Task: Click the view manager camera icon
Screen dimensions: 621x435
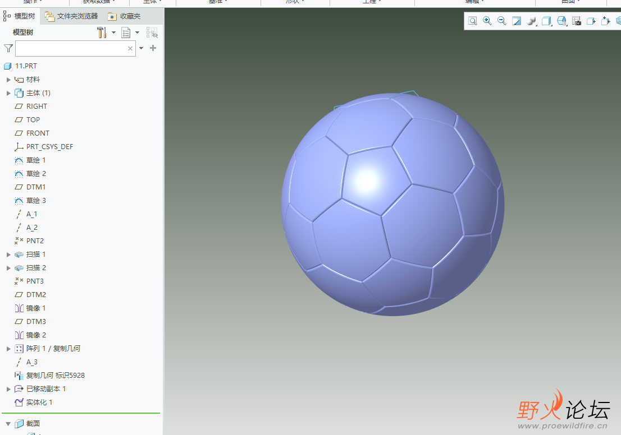Action: 576,21
